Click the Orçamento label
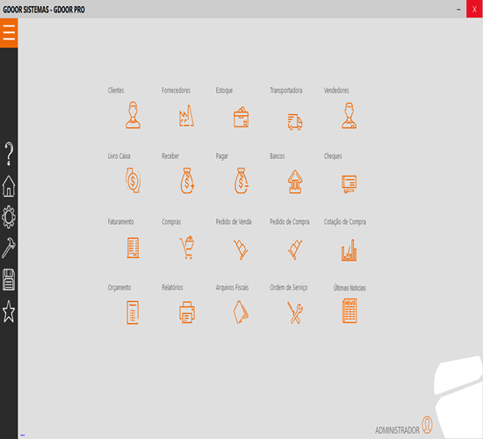Screen dimensions: 483x439 [119, 287]
